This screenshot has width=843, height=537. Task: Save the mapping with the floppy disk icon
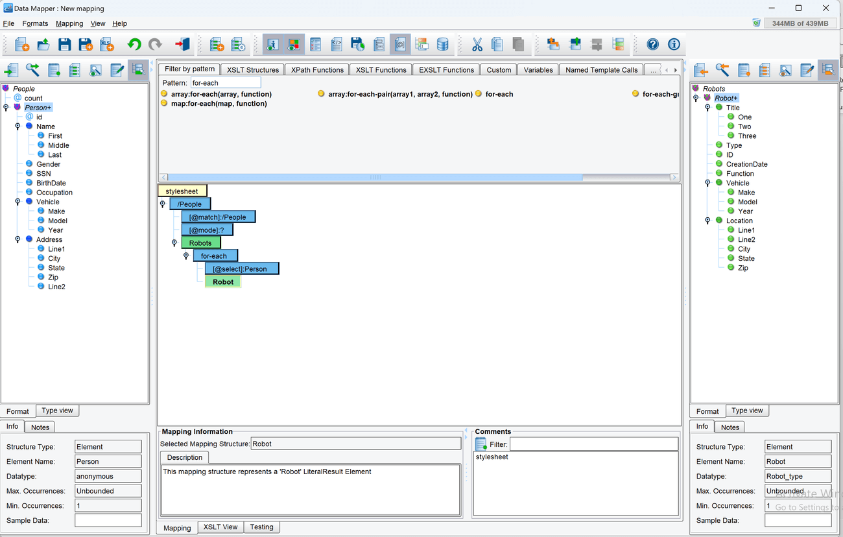(x=64, y=44)
